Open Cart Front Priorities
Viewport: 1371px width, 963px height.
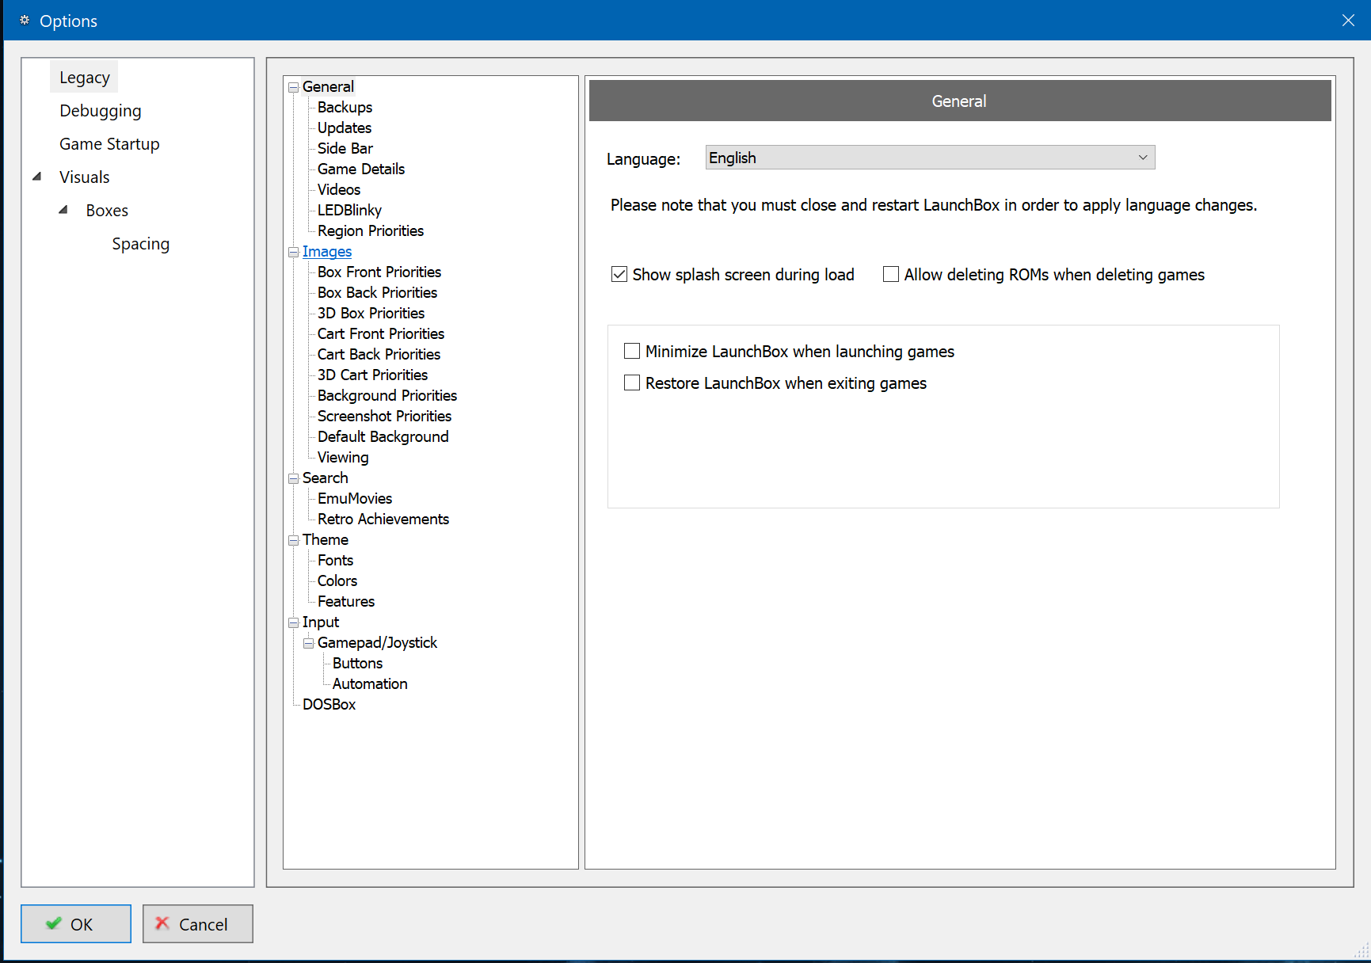point(381,334)
